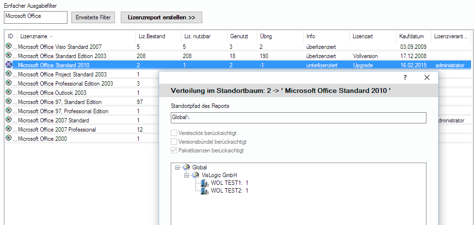Select row Microsoft Office Standard Edition 2003
Viewport: 474px width, 225px height.
point(238,56)
